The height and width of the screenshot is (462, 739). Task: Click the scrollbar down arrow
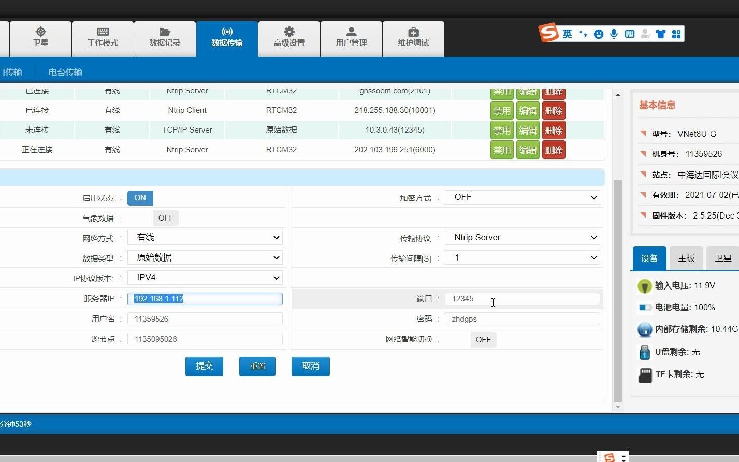pos(618,407)
